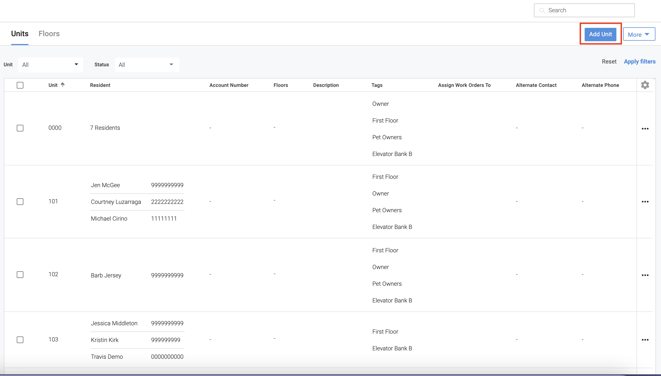Select the Units tab
This screenshot has width=661, height=376.
coord(20,34)
